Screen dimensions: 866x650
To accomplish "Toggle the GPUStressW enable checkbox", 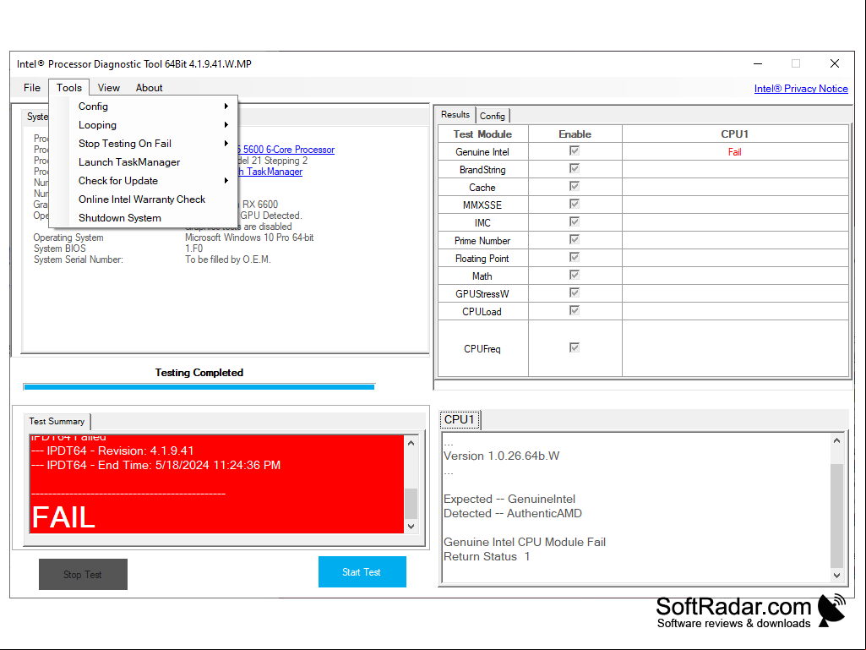I will click(x=575, y=292).
